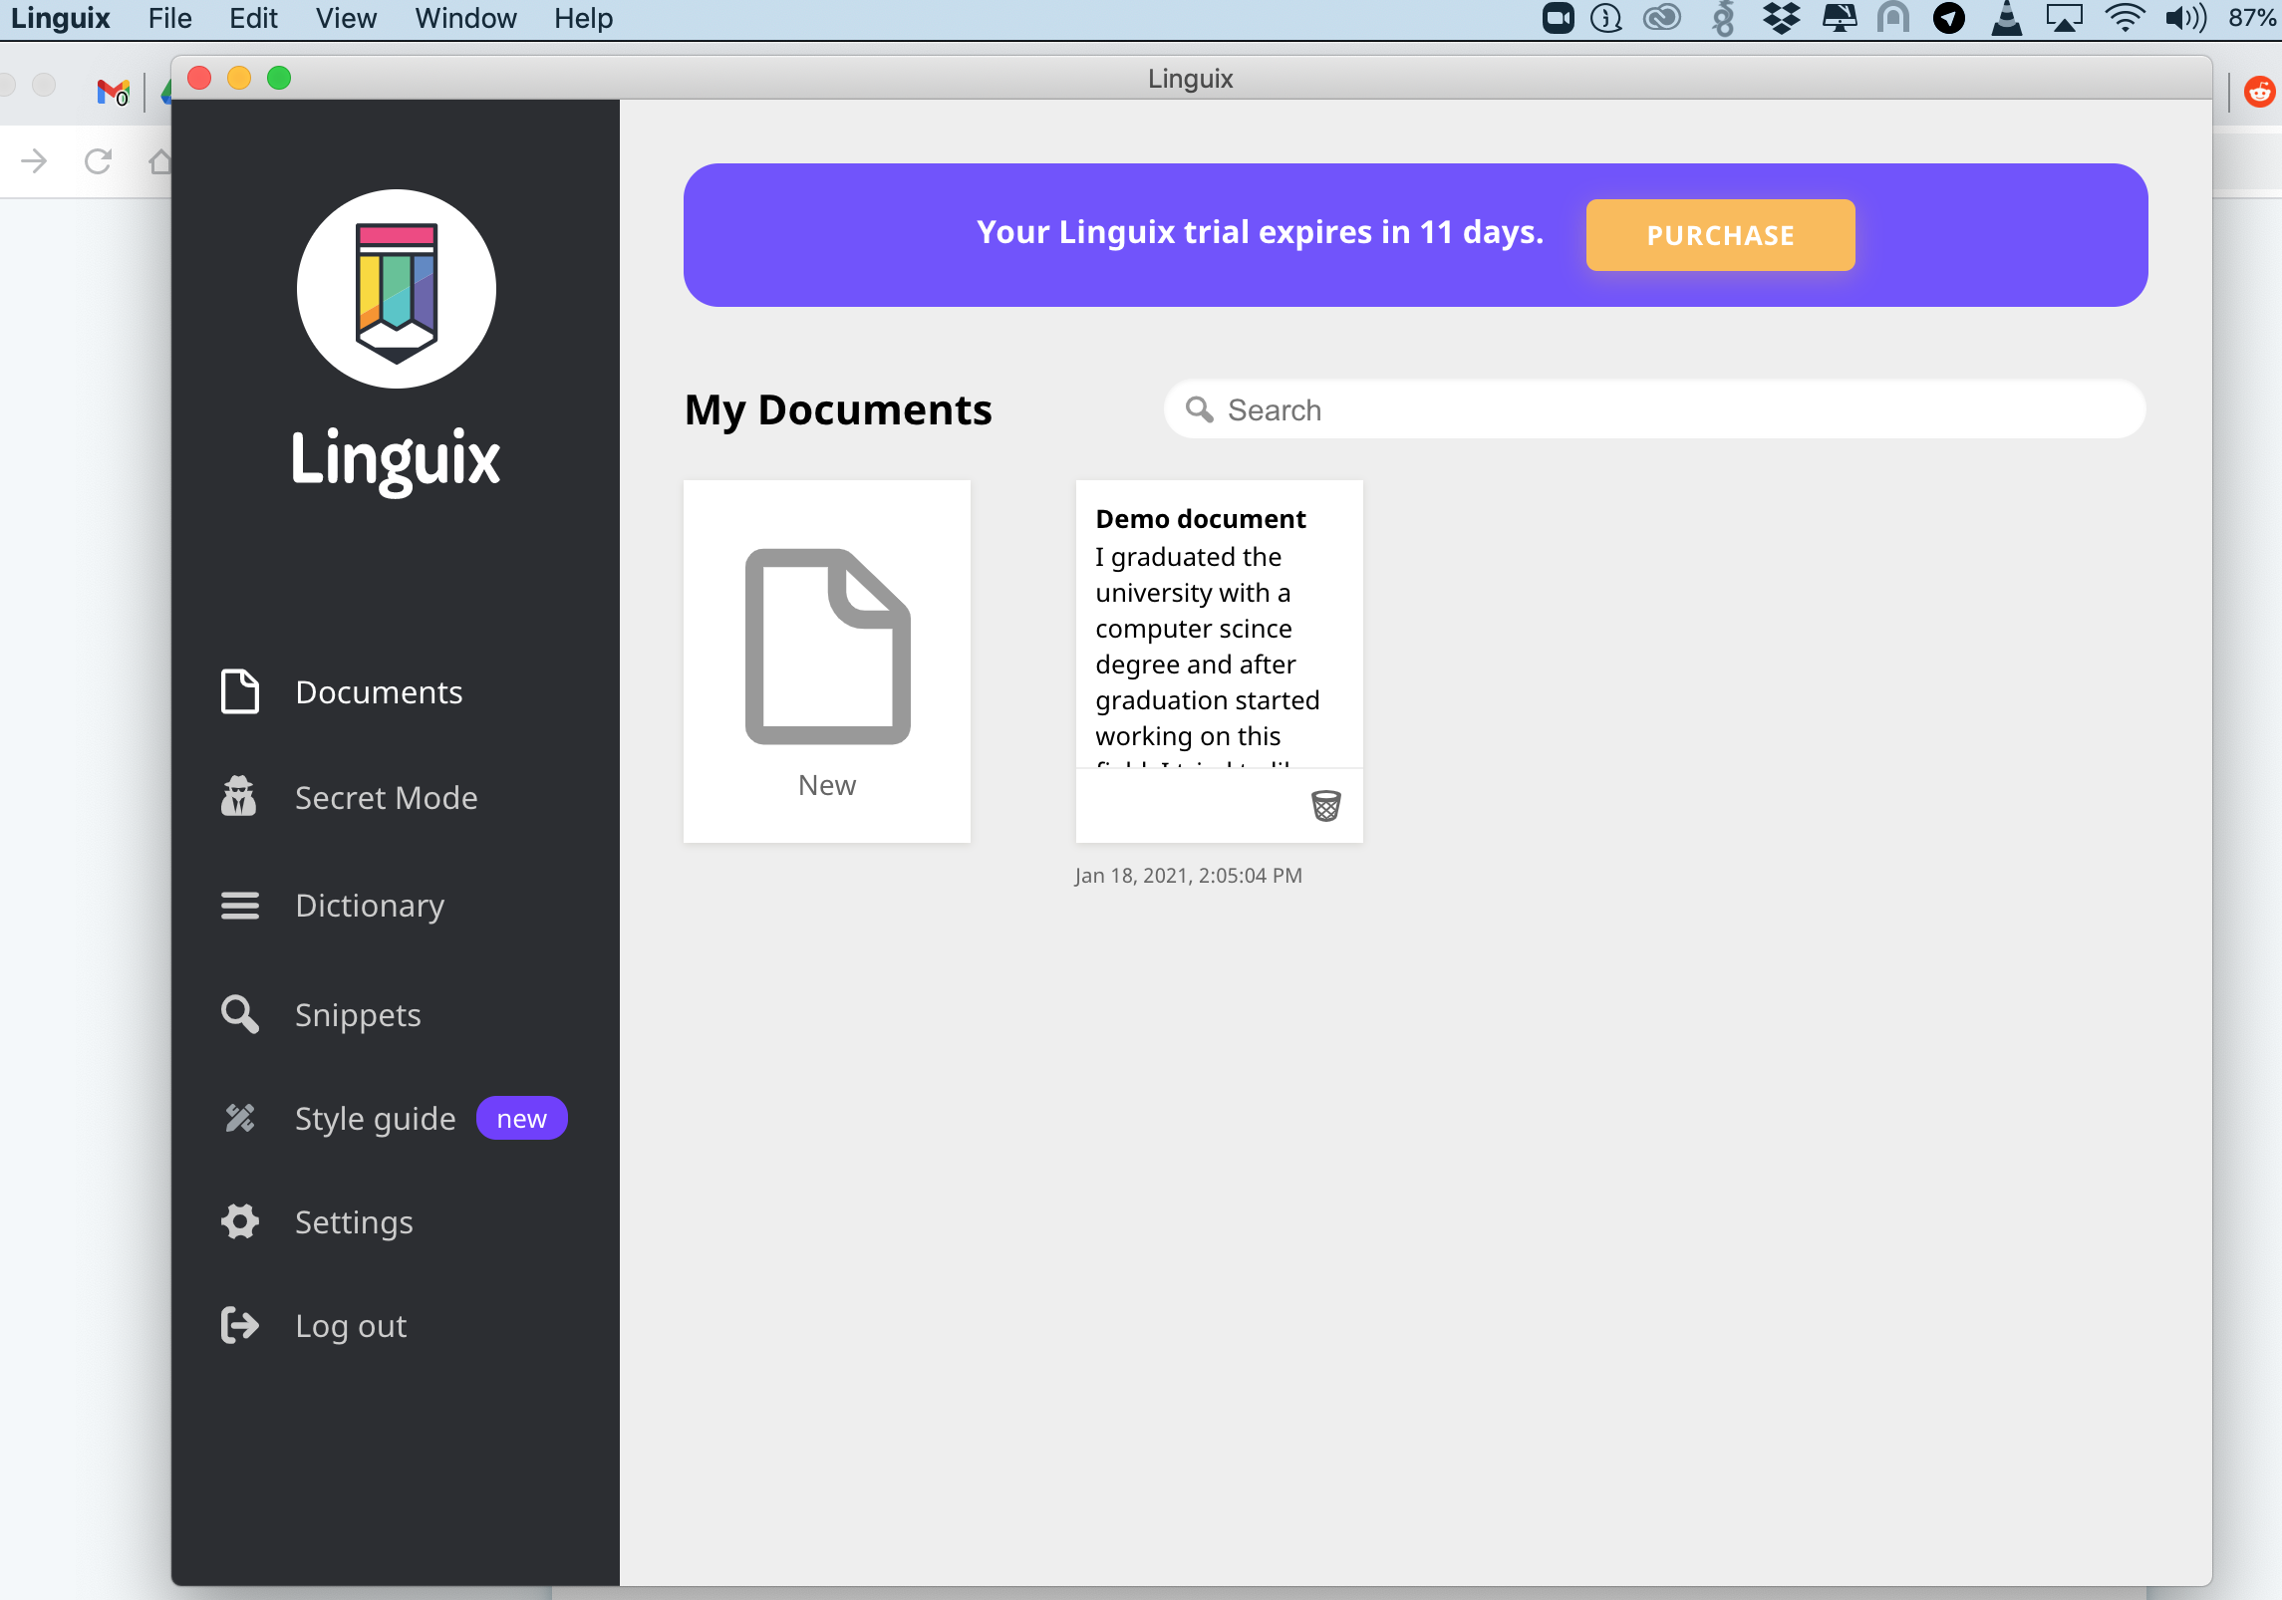The width and height of the screenshot is (2282, 1600).
Task: Create a New document
Action: point(826,662)
